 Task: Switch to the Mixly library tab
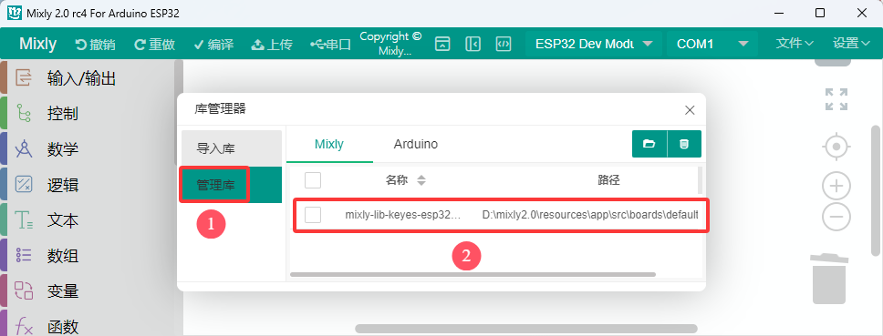[x=329, y=145]
